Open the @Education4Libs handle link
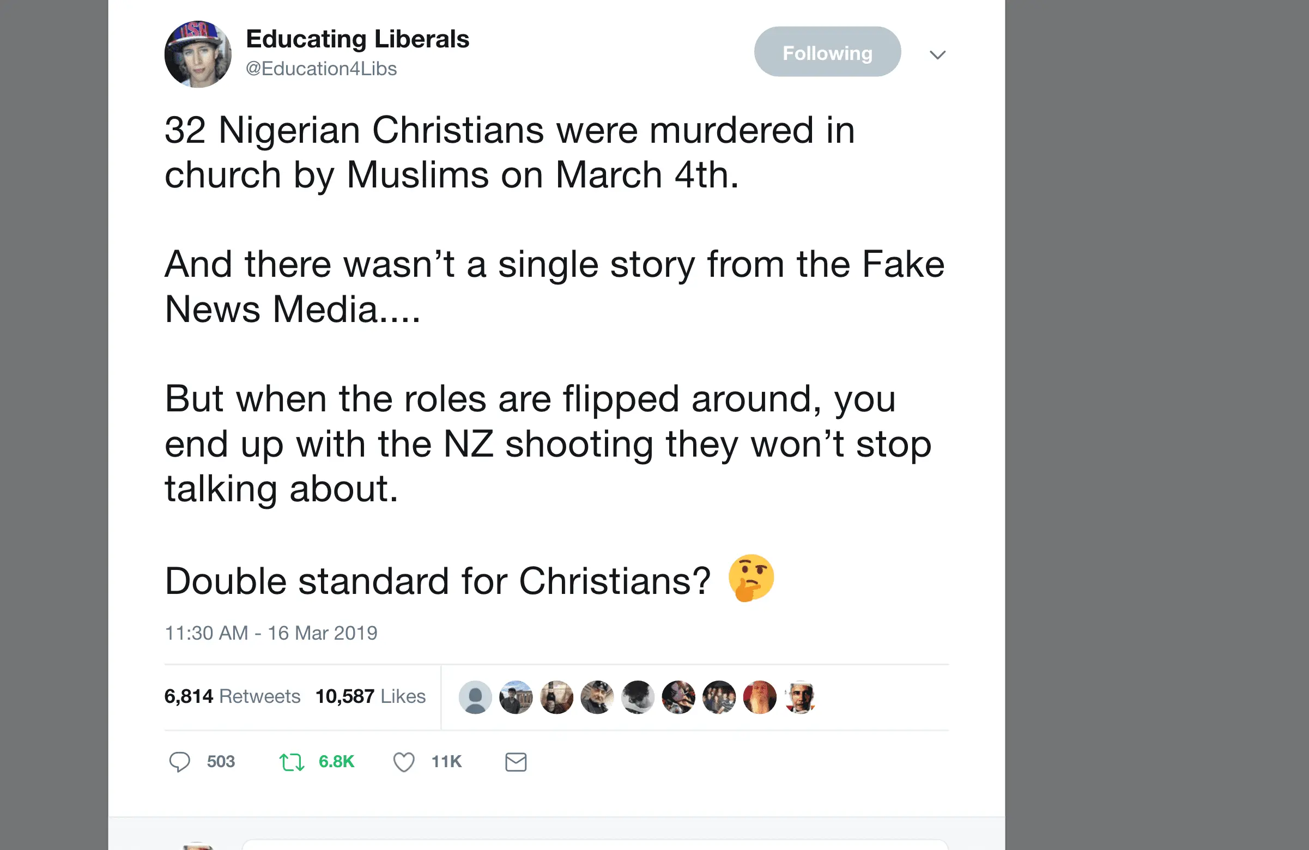This screenshot has width=1309, height=850. (x=321, y=69)
